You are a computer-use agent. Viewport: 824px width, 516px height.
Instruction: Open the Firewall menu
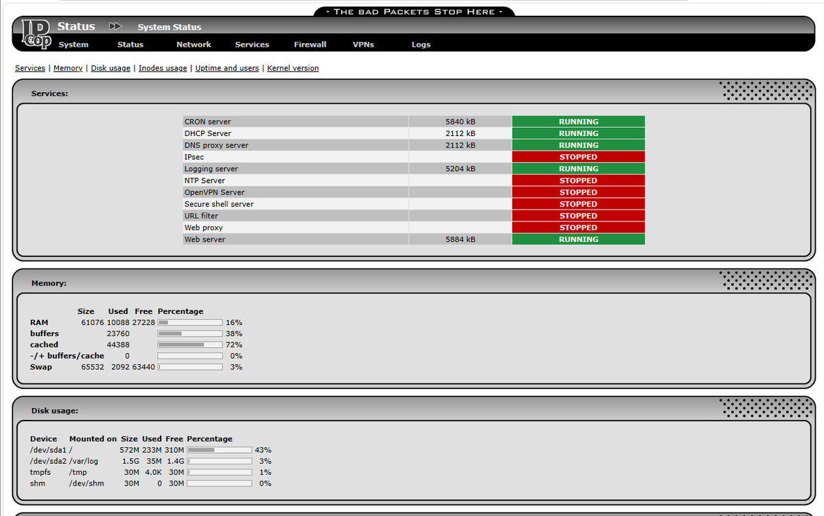310,45
